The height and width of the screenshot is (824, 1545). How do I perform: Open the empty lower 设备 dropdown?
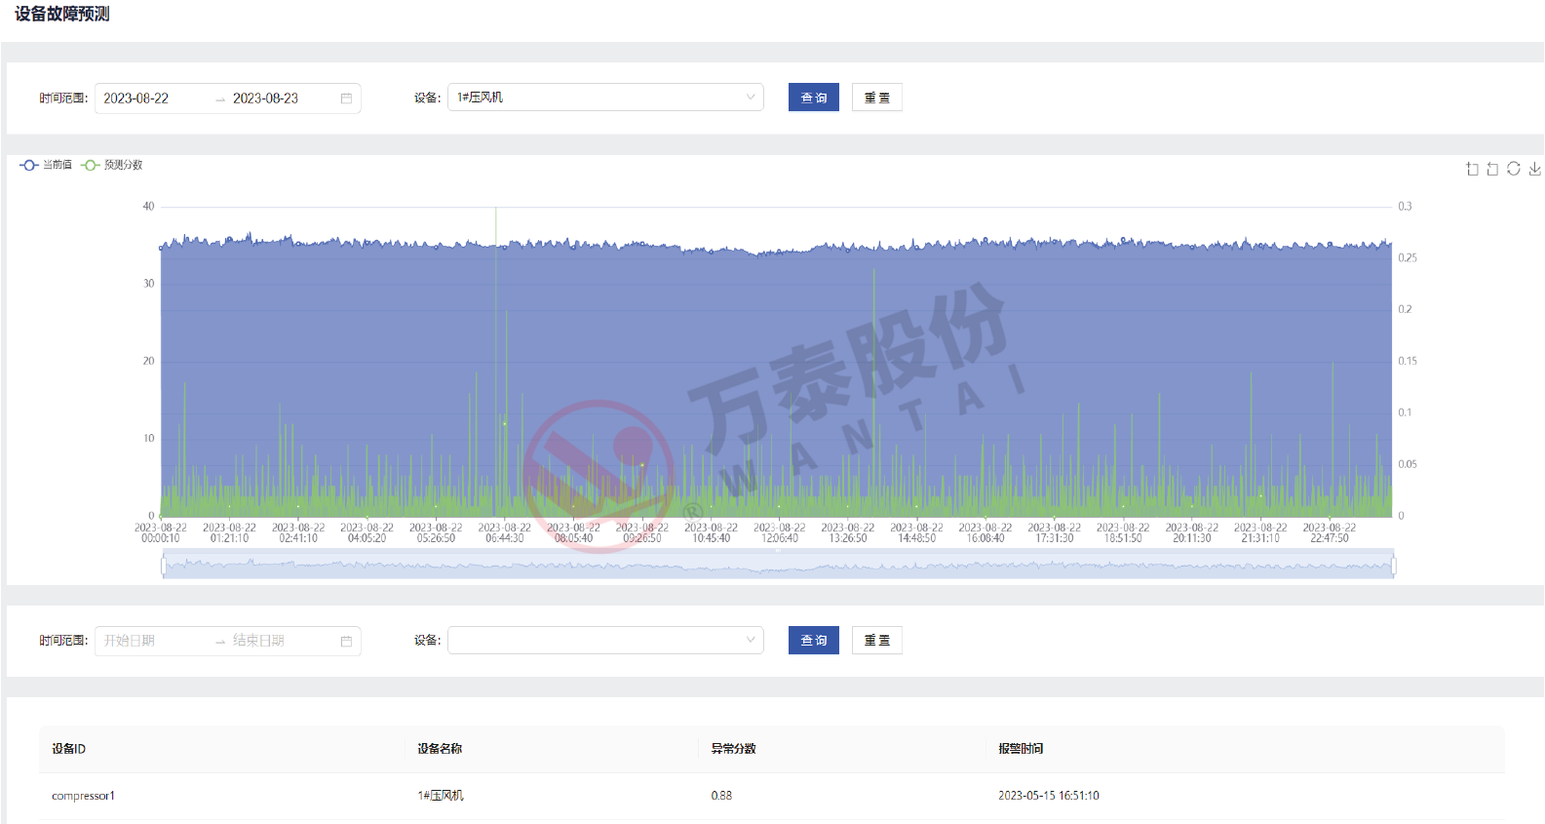[604, 641]
